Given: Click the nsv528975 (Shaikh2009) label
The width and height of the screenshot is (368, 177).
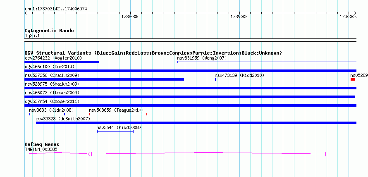Looking at the screenshot, I should (x=52, y=84).
